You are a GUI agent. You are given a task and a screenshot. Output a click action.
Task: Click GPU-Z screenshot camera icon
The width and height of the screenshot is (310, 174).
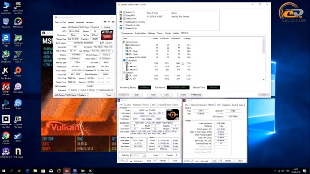click(x=105, y=22)
